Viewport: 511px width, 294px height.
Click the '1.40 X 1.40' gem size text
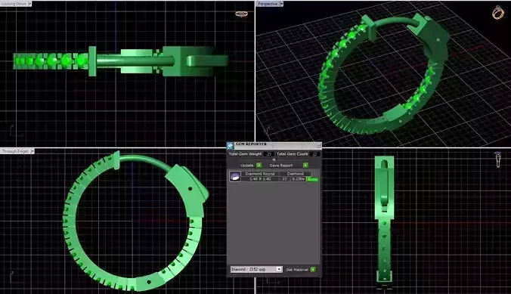point(260,179)
